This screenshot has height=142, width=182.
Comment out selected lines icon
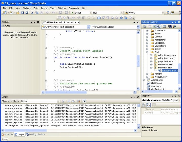coord(89,18)
